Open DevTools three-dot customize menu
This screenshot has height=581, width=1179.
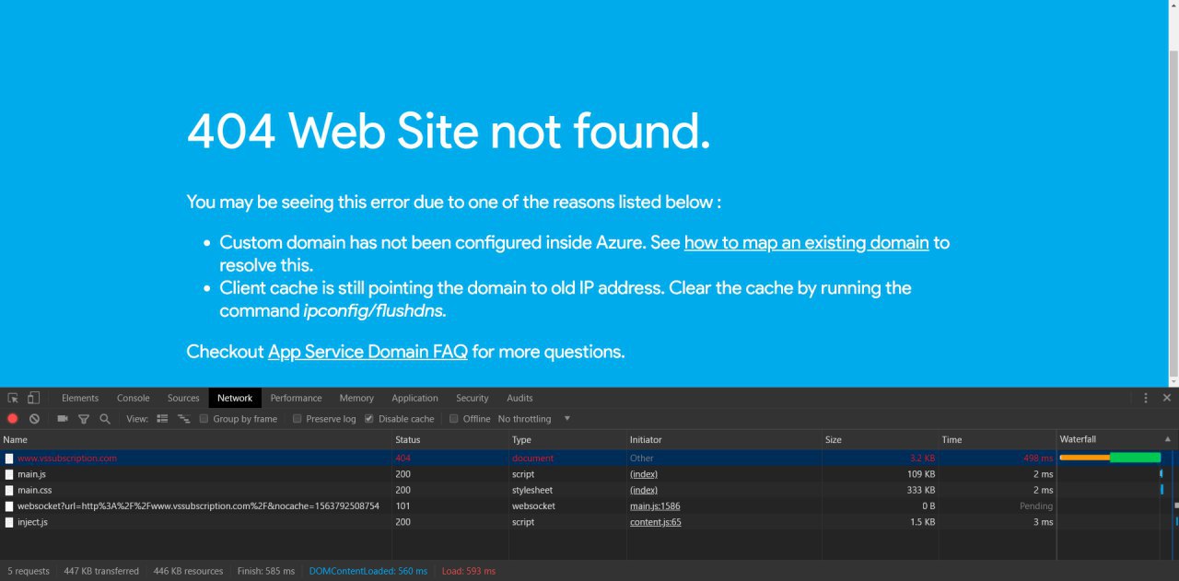point(1146,398)
